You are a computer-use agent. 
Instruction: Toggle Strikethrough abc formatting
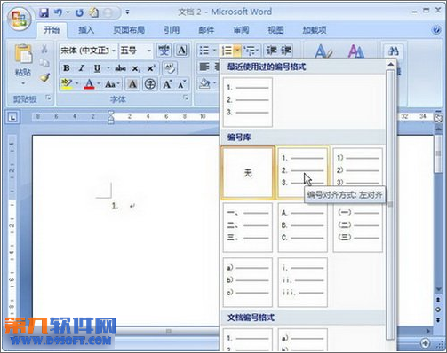point(120,68)
